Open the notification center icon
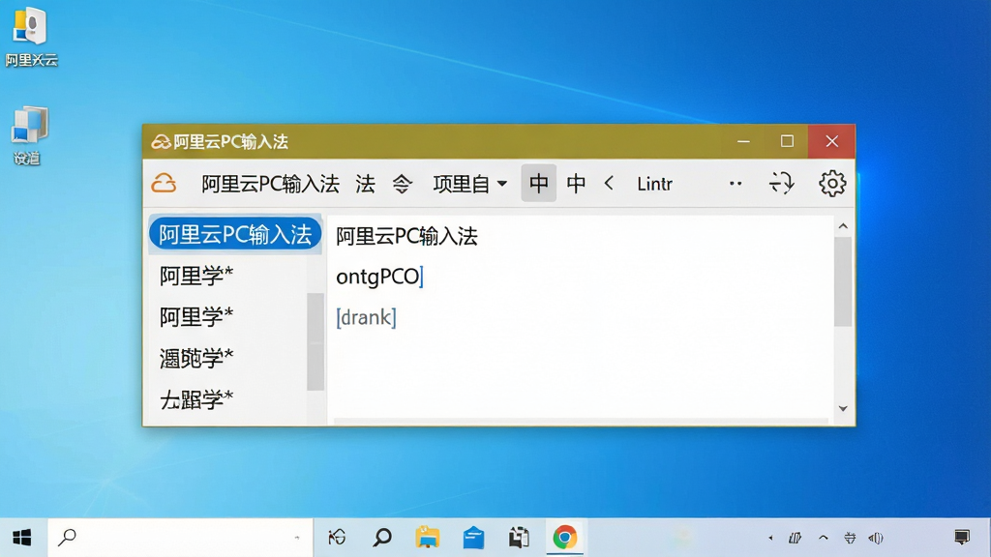 pos(962,538)
